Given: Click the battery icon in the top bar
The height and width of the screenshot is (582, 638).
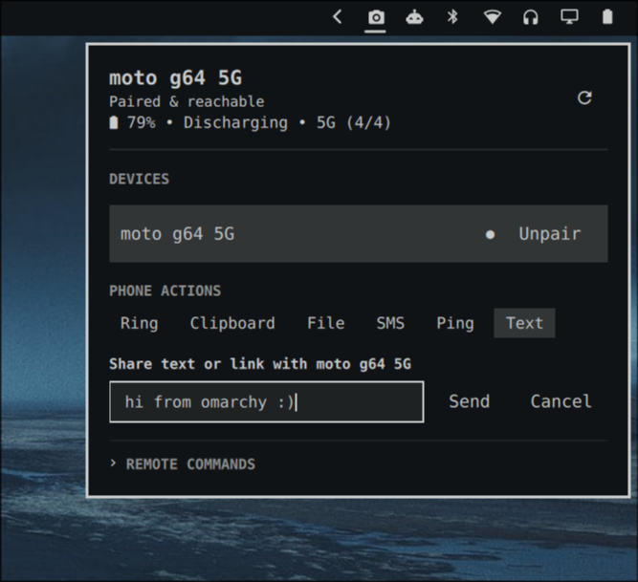Looking at the screenshot, I should pyautogui.click(x=607, y=17).
